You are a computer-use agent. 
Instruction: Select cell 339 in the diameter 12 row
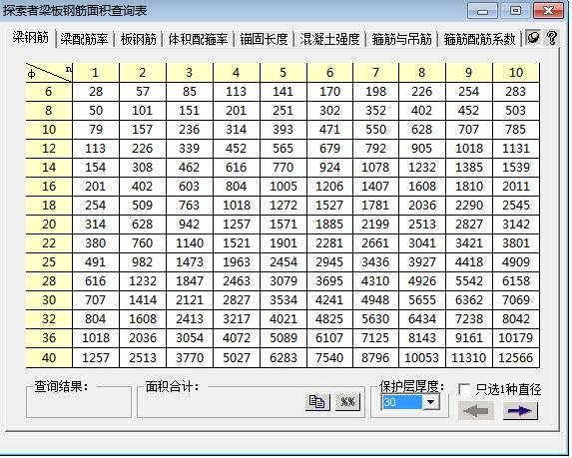click(190, 149)
